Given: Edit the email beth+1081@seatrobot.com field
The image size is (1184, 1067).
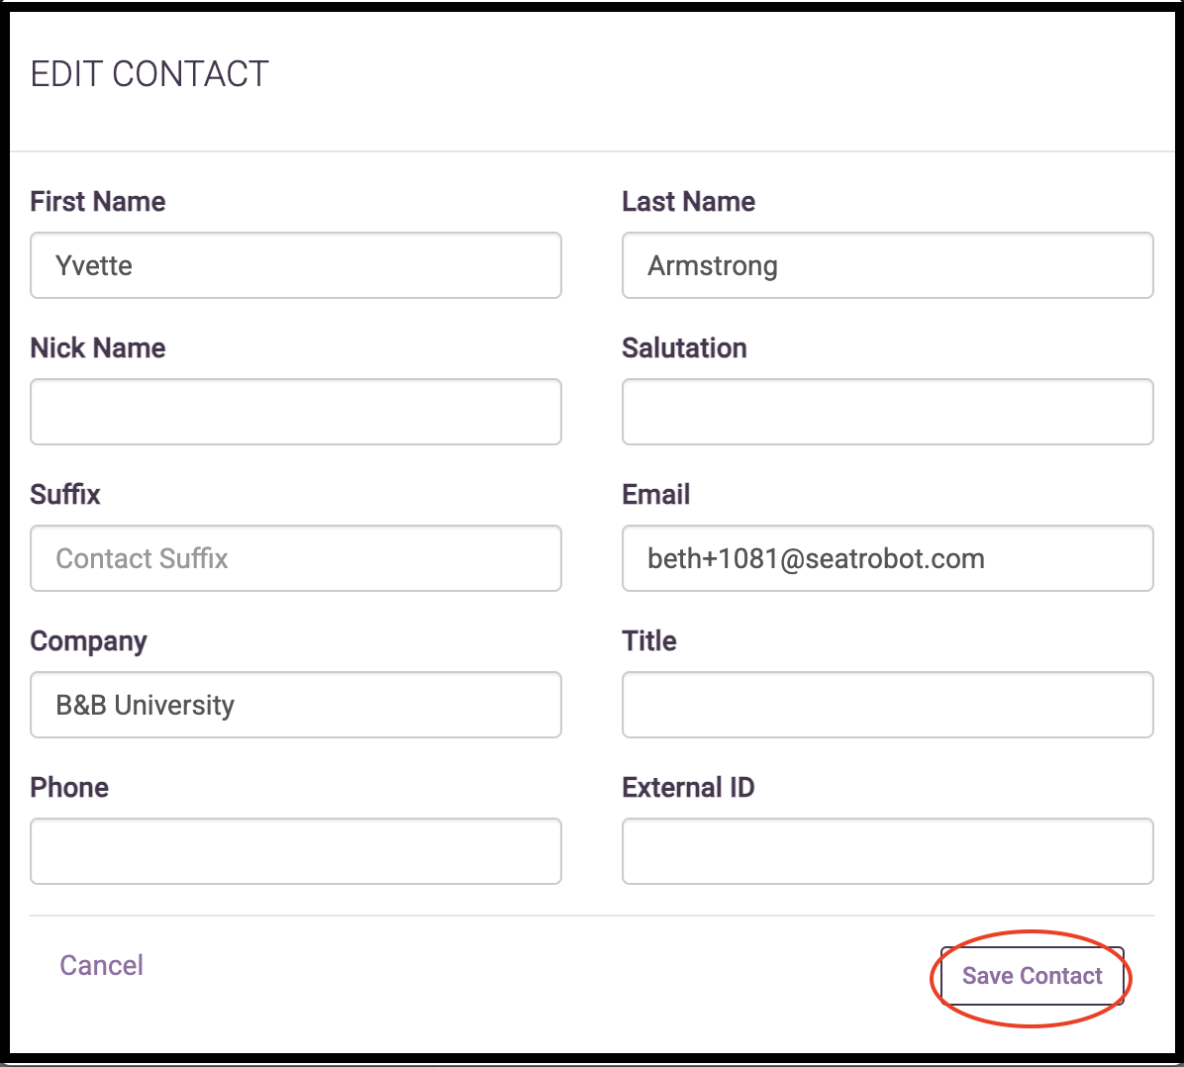Looking at the screenshot, I should (888, 558).
